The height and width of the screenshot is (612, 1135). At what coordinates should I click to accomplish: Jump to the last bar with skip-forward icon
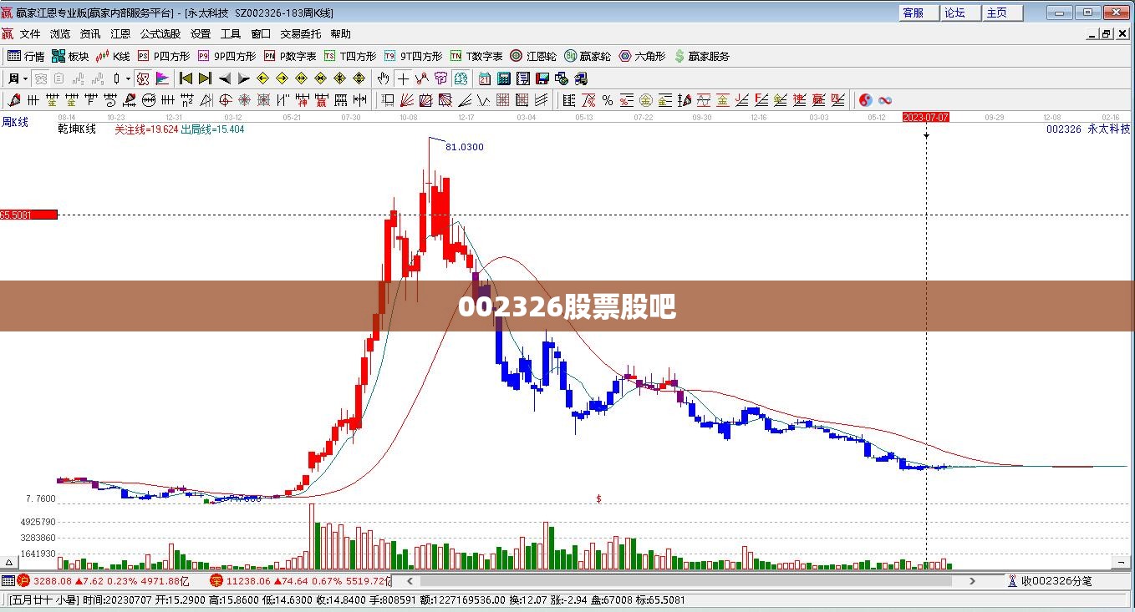[205, 78]
